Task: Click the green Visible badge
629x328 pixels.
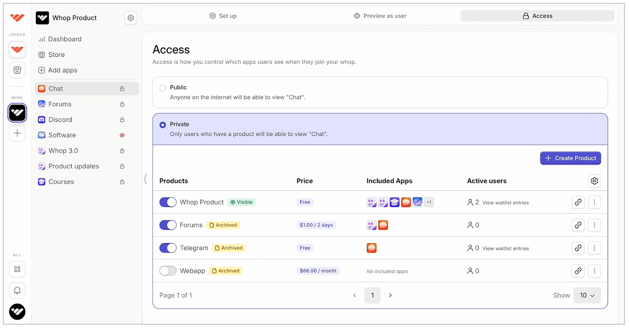Action: pyautogui.click(x=241, y=202)
